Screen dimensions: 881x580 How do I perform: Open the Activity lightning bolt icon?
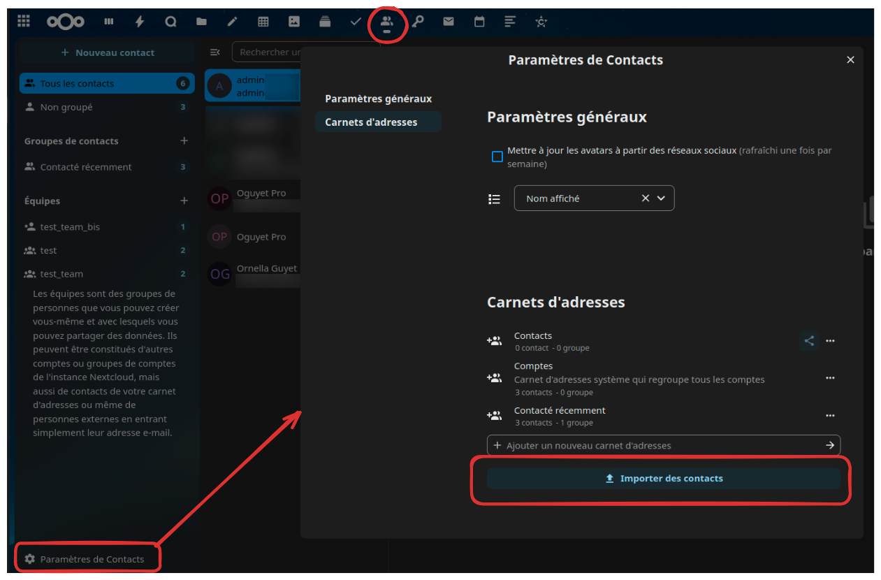click(x=140, y=22)
